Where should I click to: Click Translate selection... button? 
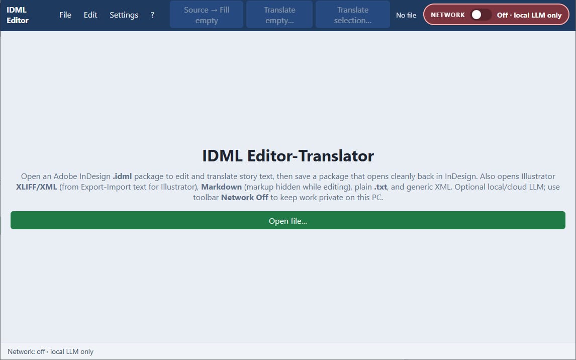[353, 15]
